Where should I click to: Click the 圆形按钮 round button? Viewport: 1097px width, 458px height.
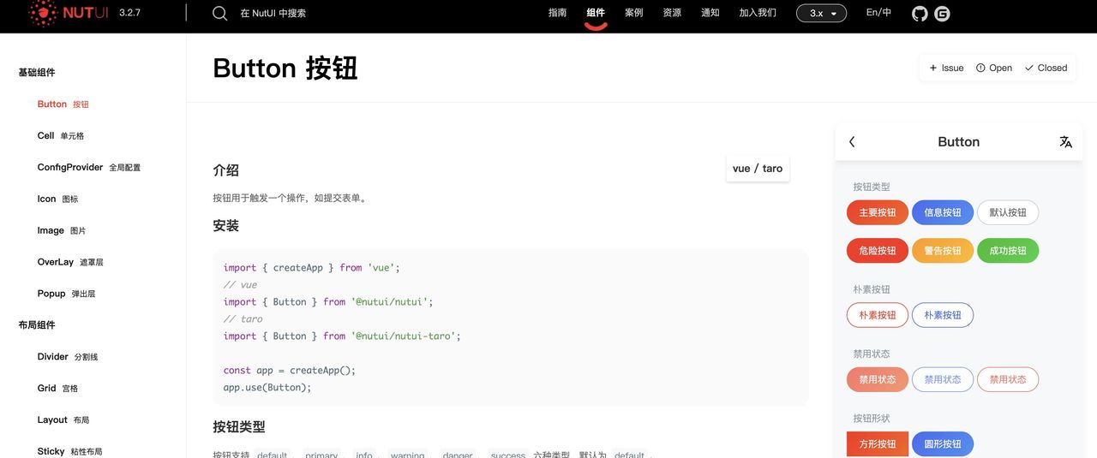coord(943,444)
